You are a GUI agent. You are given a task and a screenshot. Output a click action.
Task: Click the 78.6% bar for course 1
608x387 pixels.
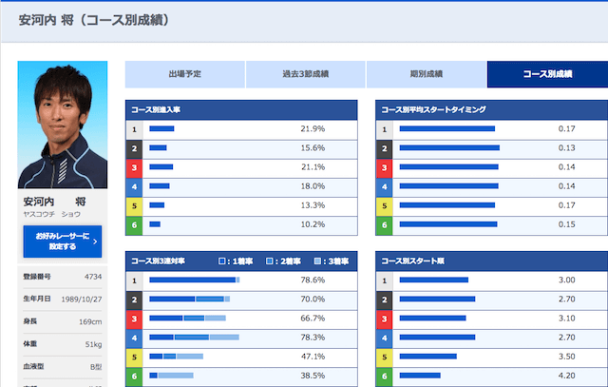pyautogui.click(x=194, y=281)
